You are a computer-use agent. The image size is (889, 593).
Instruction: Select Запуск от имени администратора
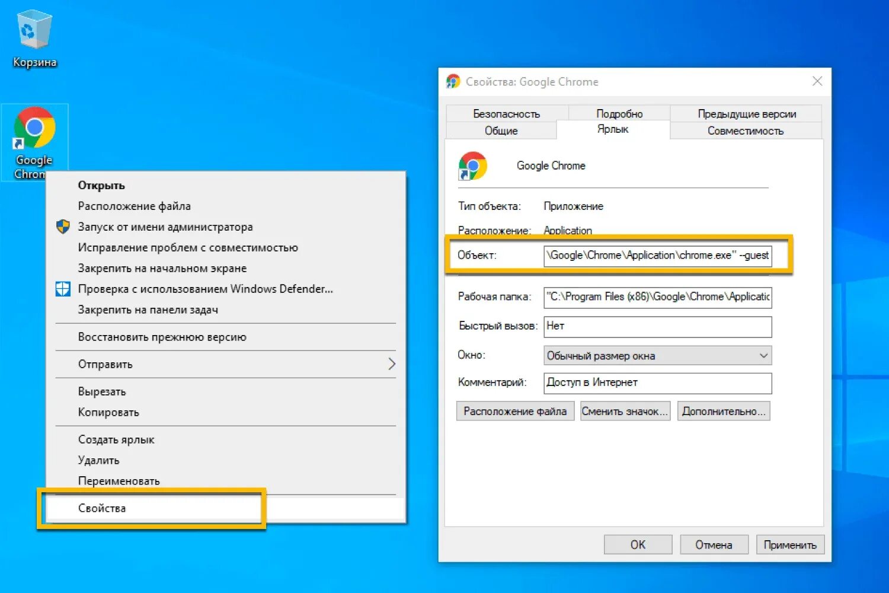tap(225, 227)
